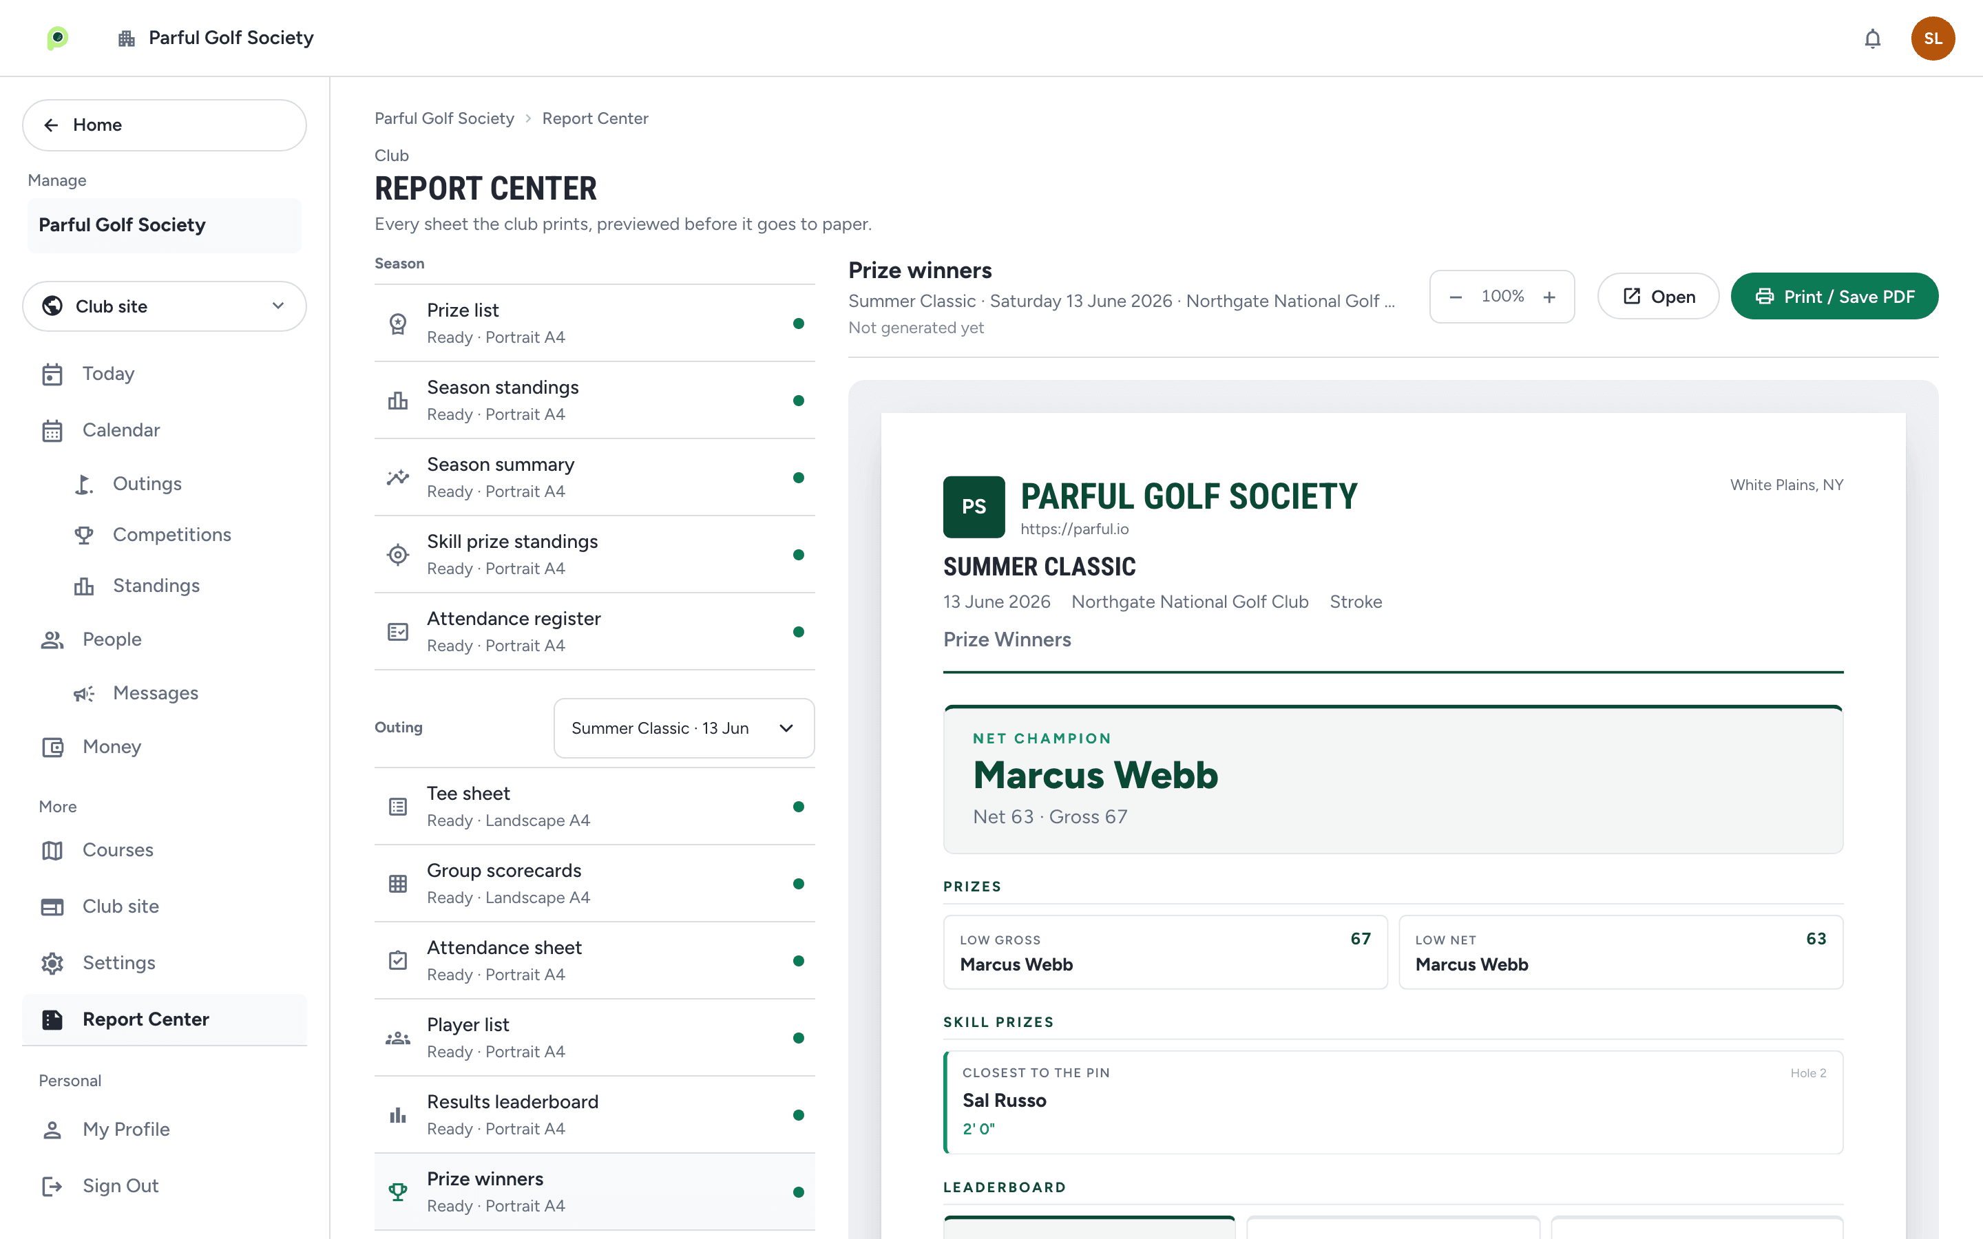
Task: Click the Settings gear icon
Action: pyautogui.click(x=52, y=964)
